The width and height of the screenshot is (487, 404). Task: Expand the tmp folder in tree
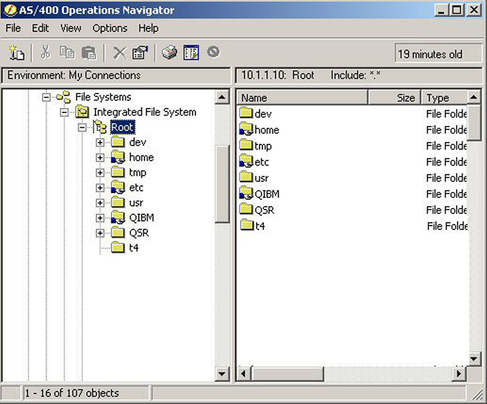point(100,173)
